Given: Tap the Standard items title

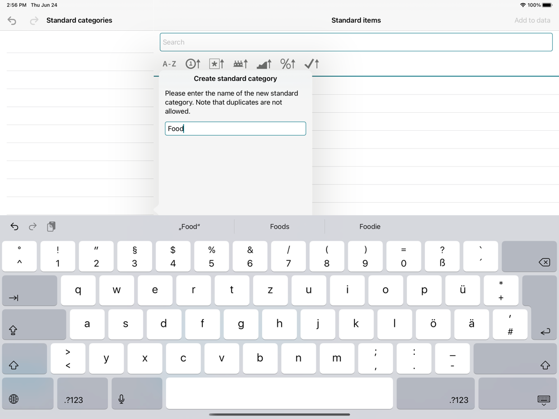Looking at the screenshot, I should (356, 20).
